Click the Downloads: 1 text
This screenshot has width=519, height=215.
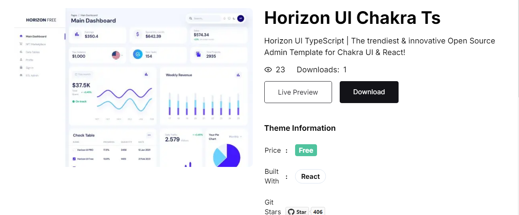point(322,70)
